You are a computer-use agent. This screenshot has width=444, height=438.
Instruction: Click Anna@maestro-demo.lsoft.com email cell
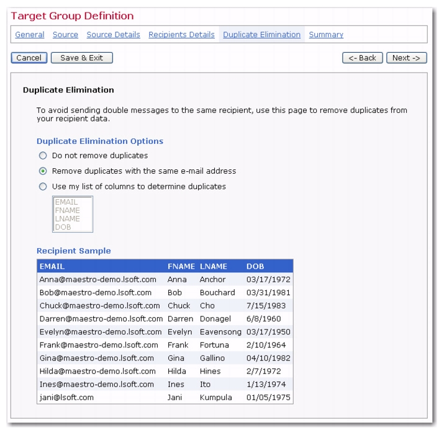click(x=97, y=280)
